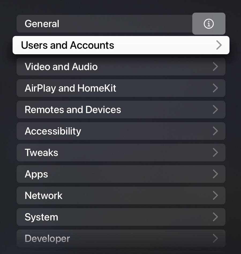Image resolution: width=241 pixels, height=254 pixels.
Task: Click the info icon beside General
Action: point(209,24)
